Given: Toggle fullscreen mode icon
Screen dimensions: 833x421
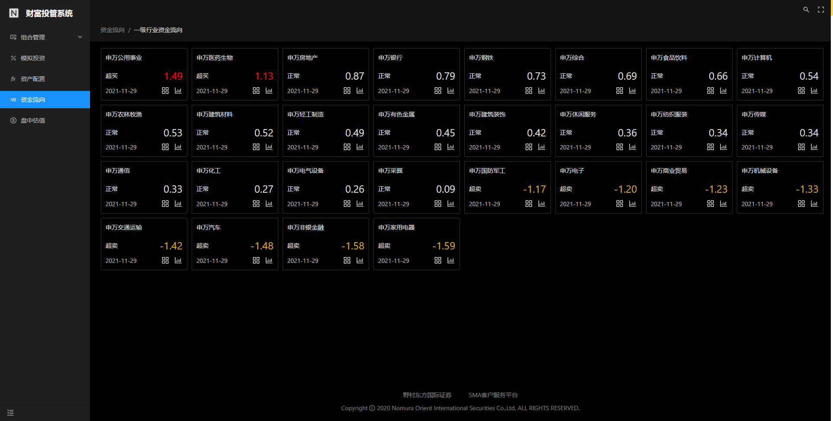Looking at the screenshot, I should point(821,10).
